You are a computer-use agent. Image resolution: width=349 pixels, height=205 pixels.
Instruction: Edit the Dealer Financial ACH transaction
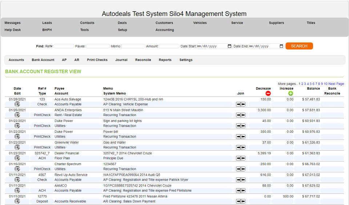17,158
